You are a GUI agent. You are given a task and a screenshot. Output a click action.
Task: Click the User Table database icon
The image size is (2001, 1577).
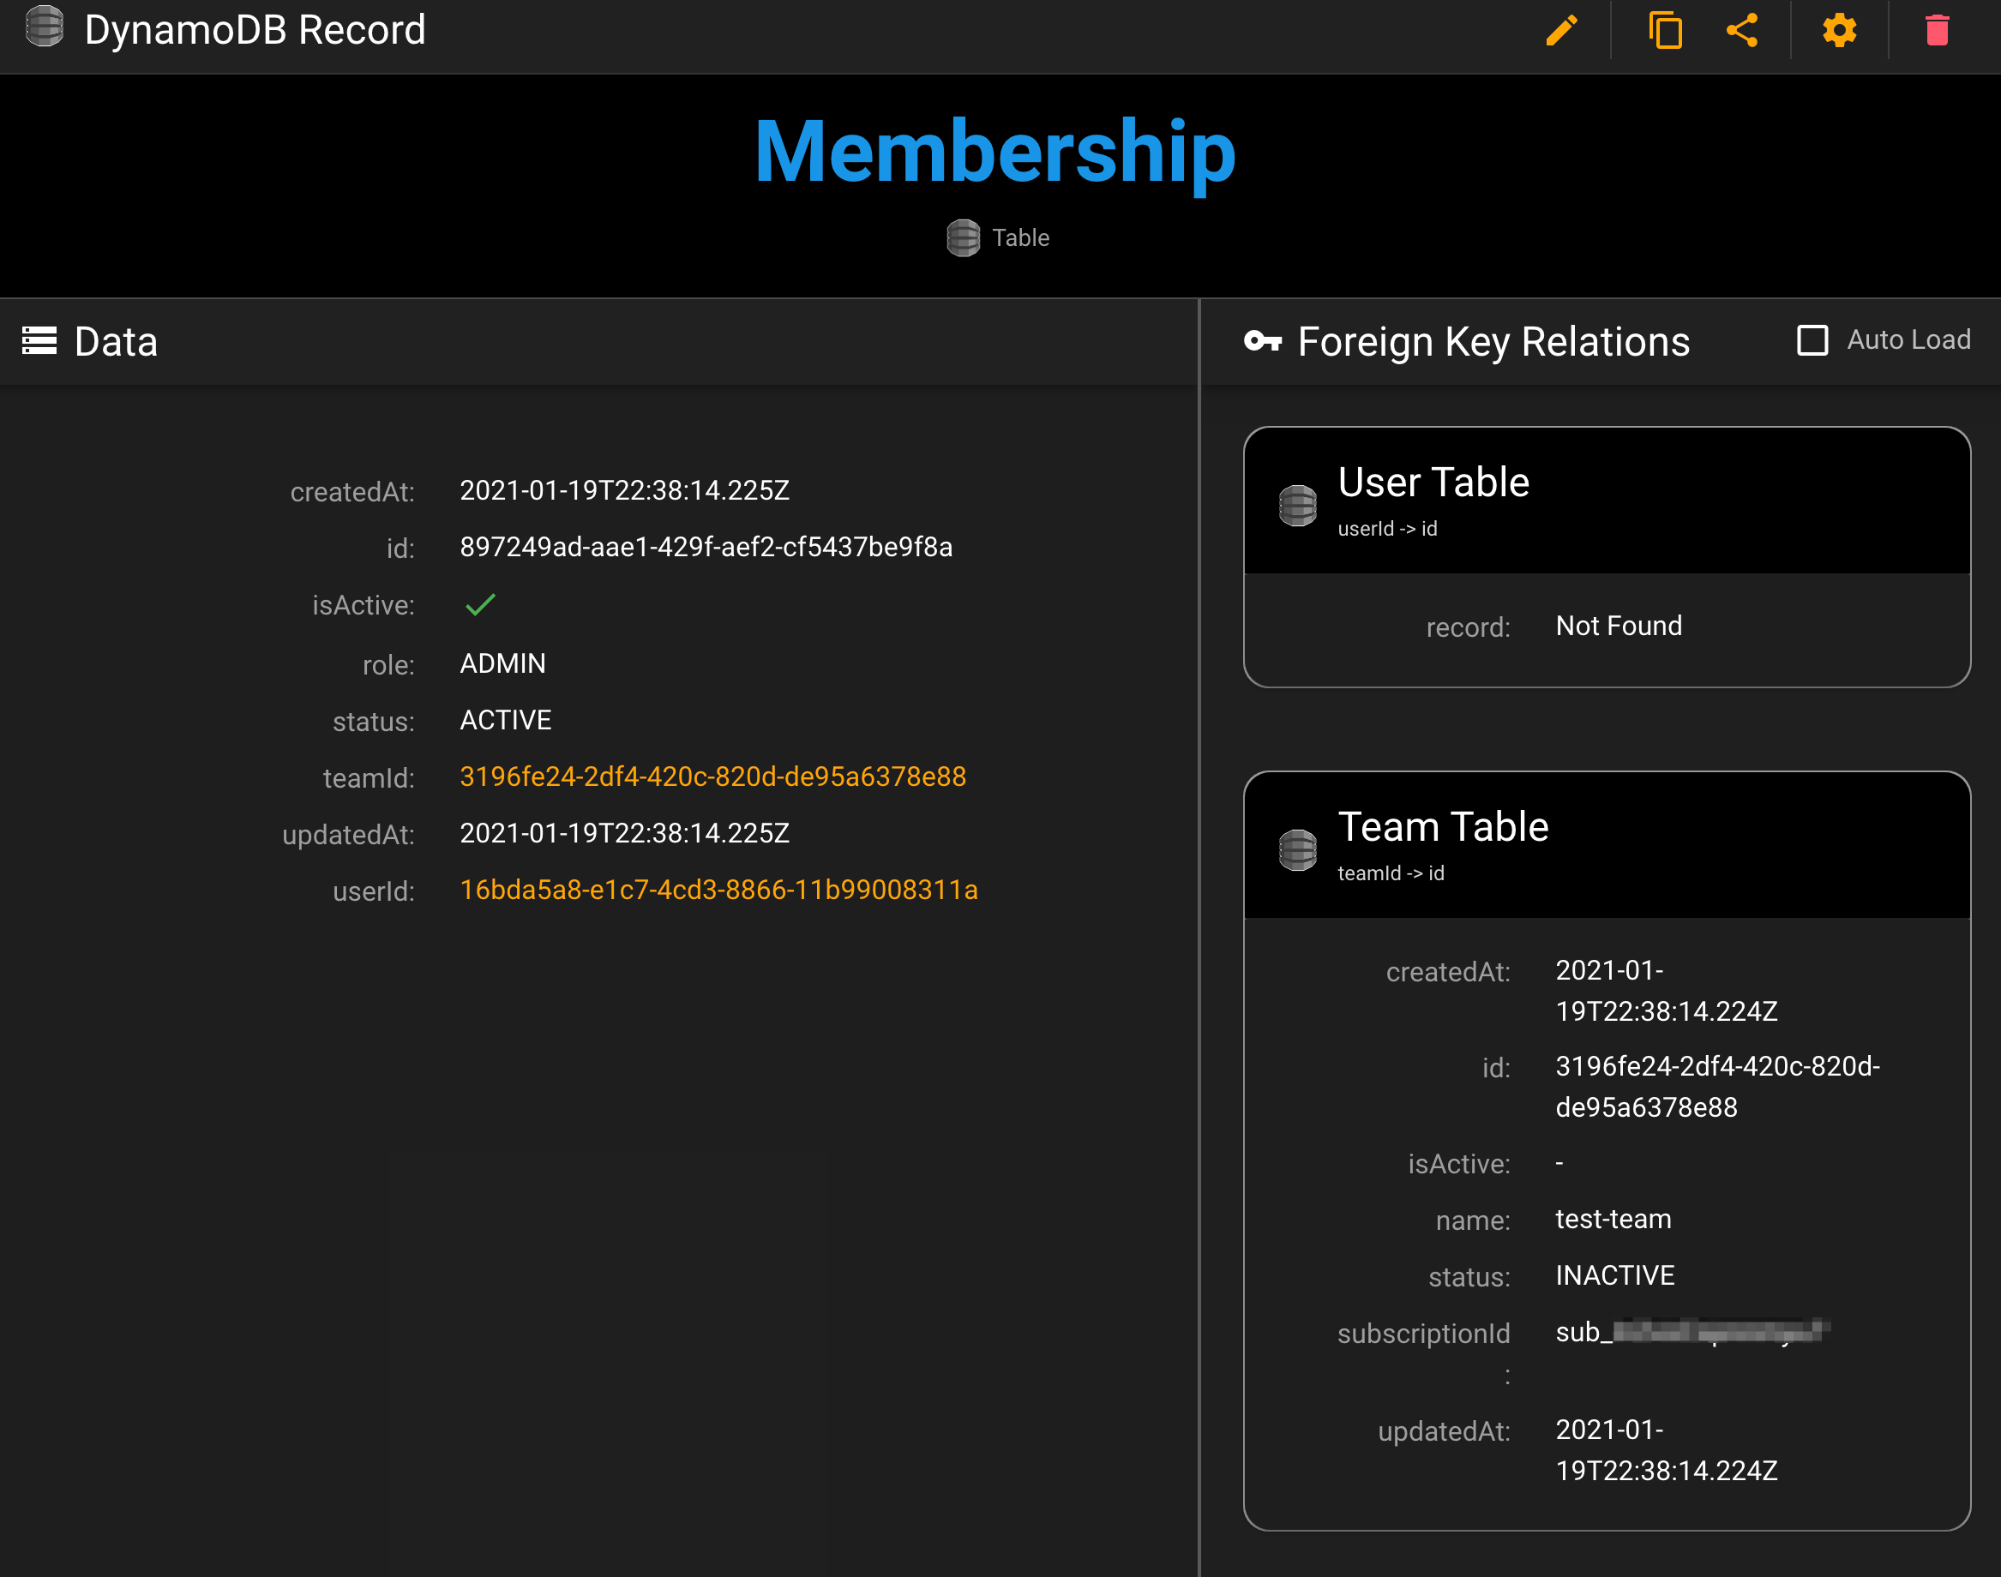(x=1296, y=505)
